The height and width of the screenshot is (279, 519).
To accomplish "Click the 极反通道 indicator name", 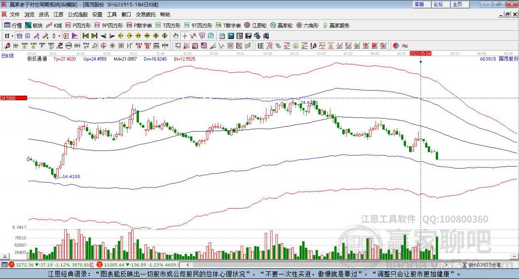I will point(37,59).
